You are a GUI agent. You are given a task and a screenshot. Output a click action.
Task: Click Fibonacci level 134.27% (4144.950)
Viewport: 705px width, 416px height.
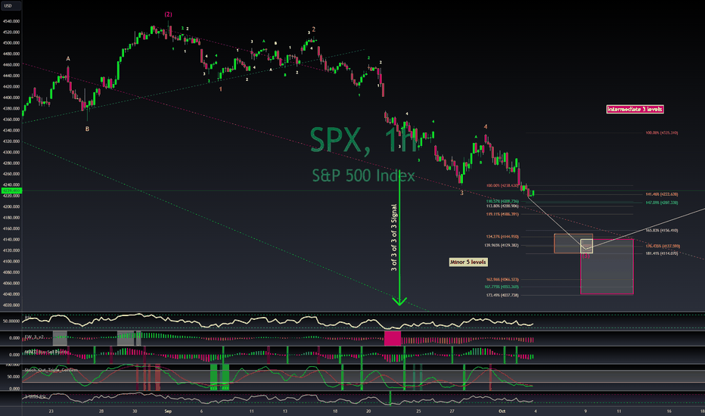pos(502,237)
